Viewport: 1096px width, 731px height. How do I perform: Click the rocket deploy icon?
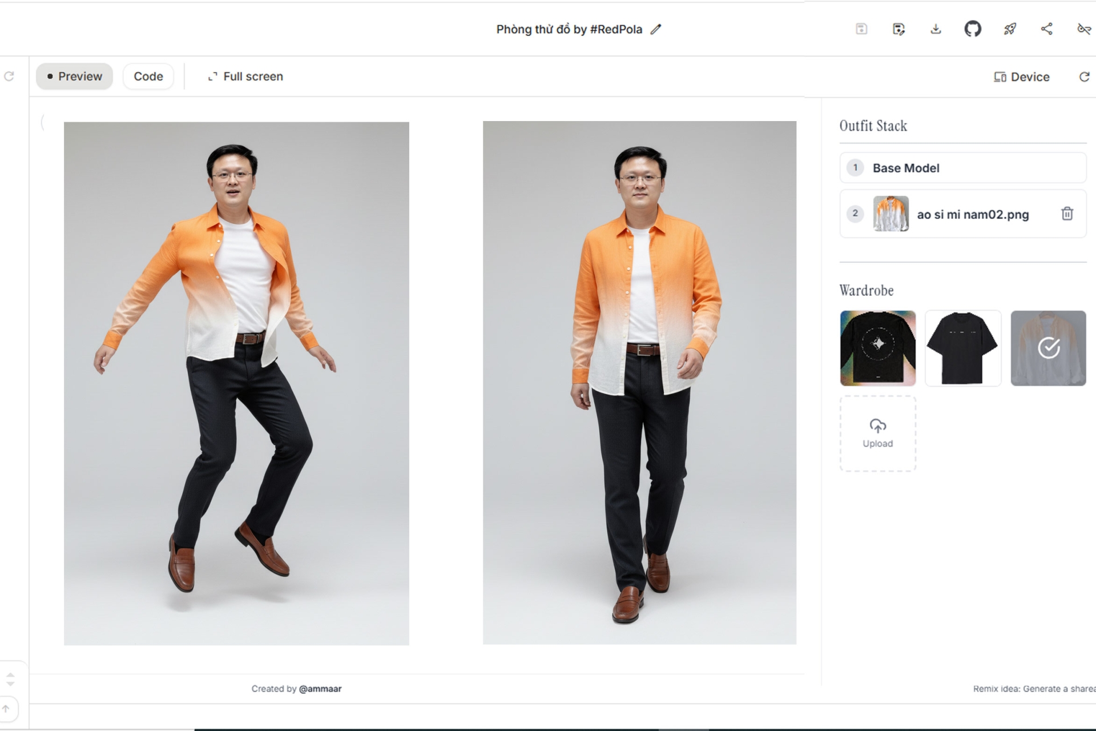coord(1010,29)
